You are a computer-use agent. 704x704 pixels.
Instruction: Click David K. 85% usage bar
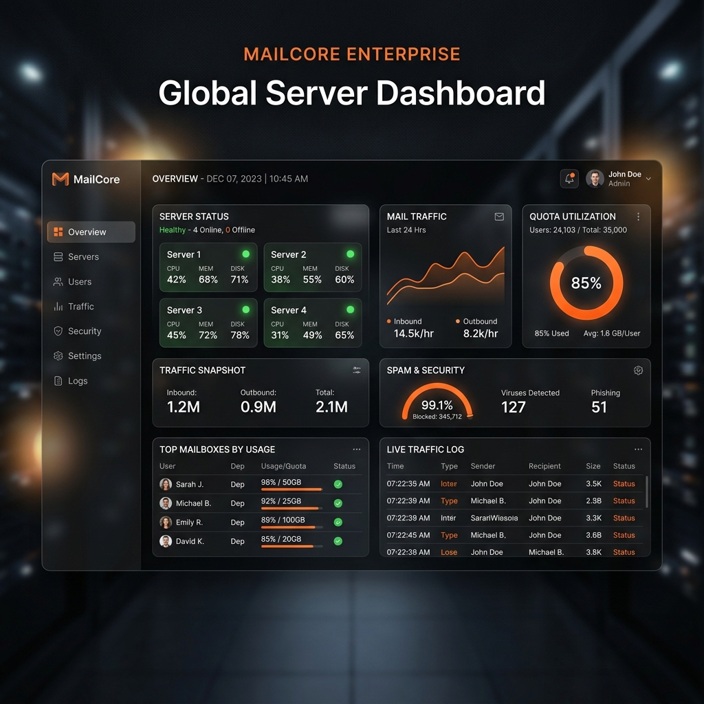pos(291,547)
